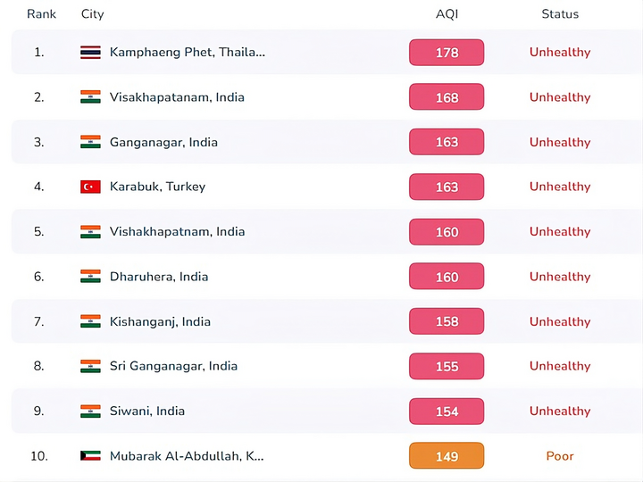Click the India flag next to Sri Ganganagar
This screenshot has width=643, height=482.
[90, 366]
